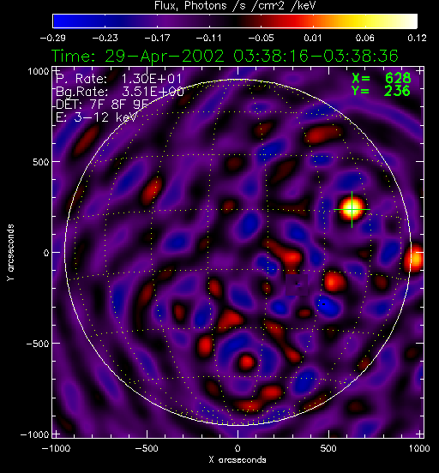Screen dimensions: 439x473
Task: Click the Bg.Rate 3.51E+00 label
Action: click(x=120, y=92)
